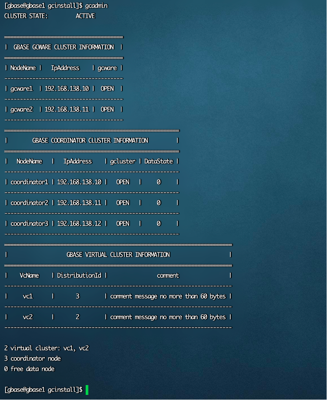Select the gcware2 node name

click(22, 110)
